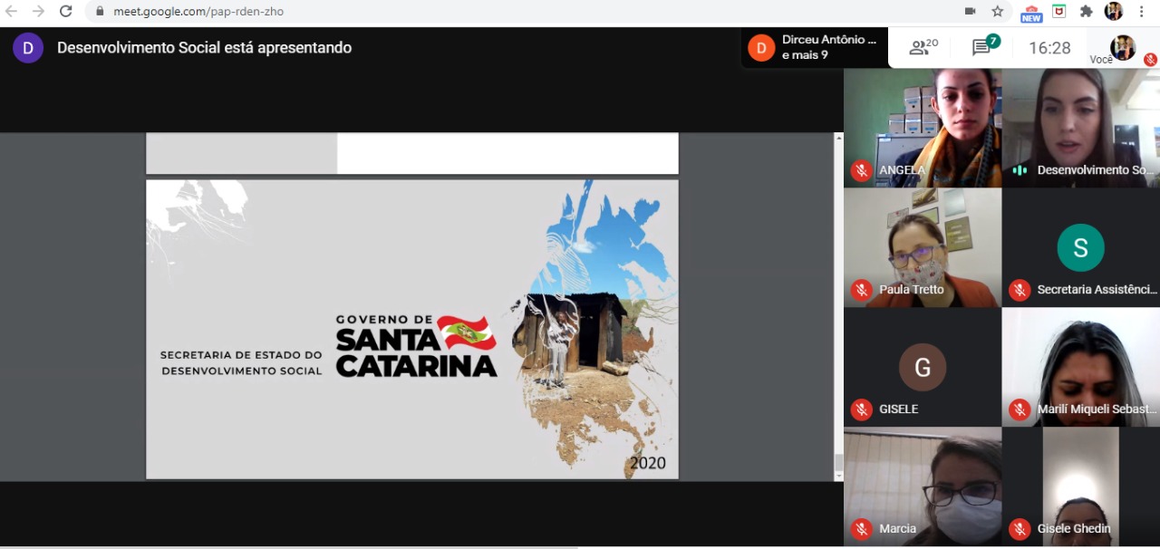Click the orange D avatar of Dirceu Antônio
This screenshot has height=549, width=1160.
coord(761,47)
